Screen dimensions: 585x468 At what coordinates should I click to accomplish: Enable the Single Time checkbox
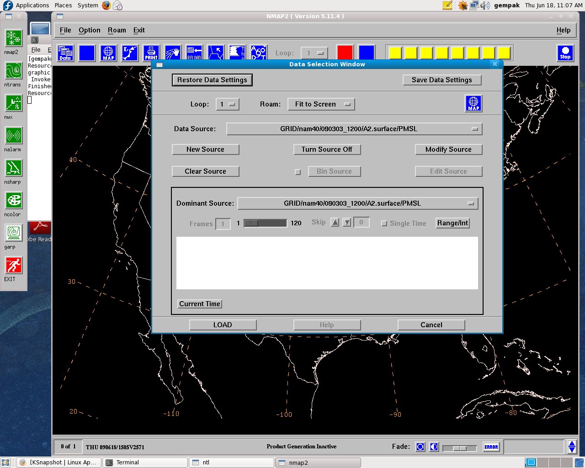pyautogui.click(x=384, y=223)
